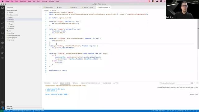Open the Selection menu in menu bar

click(23, 1)
